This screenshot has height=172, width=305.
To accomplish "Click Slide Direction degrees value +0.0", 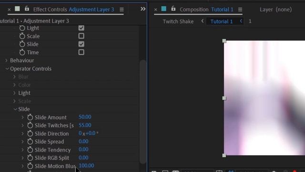I will (91, 133).
